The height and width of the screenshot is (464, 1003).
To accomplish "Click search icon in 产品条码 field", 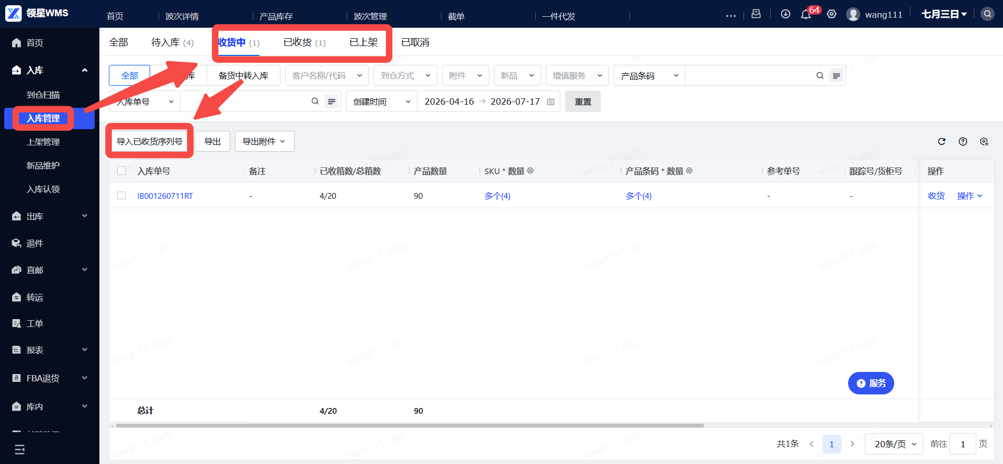I will point(820,76).
